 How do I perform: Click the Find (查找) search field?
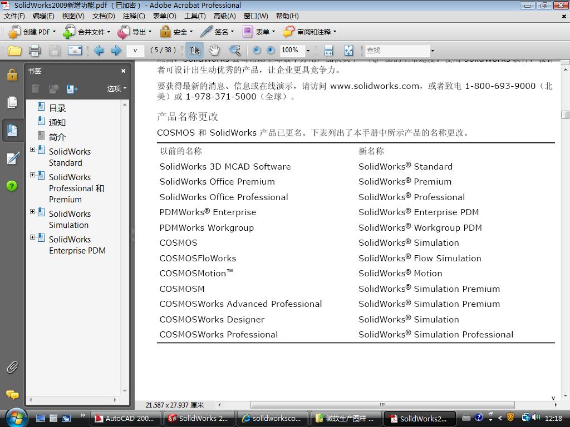pyautogui.click(x=397, y=51)
